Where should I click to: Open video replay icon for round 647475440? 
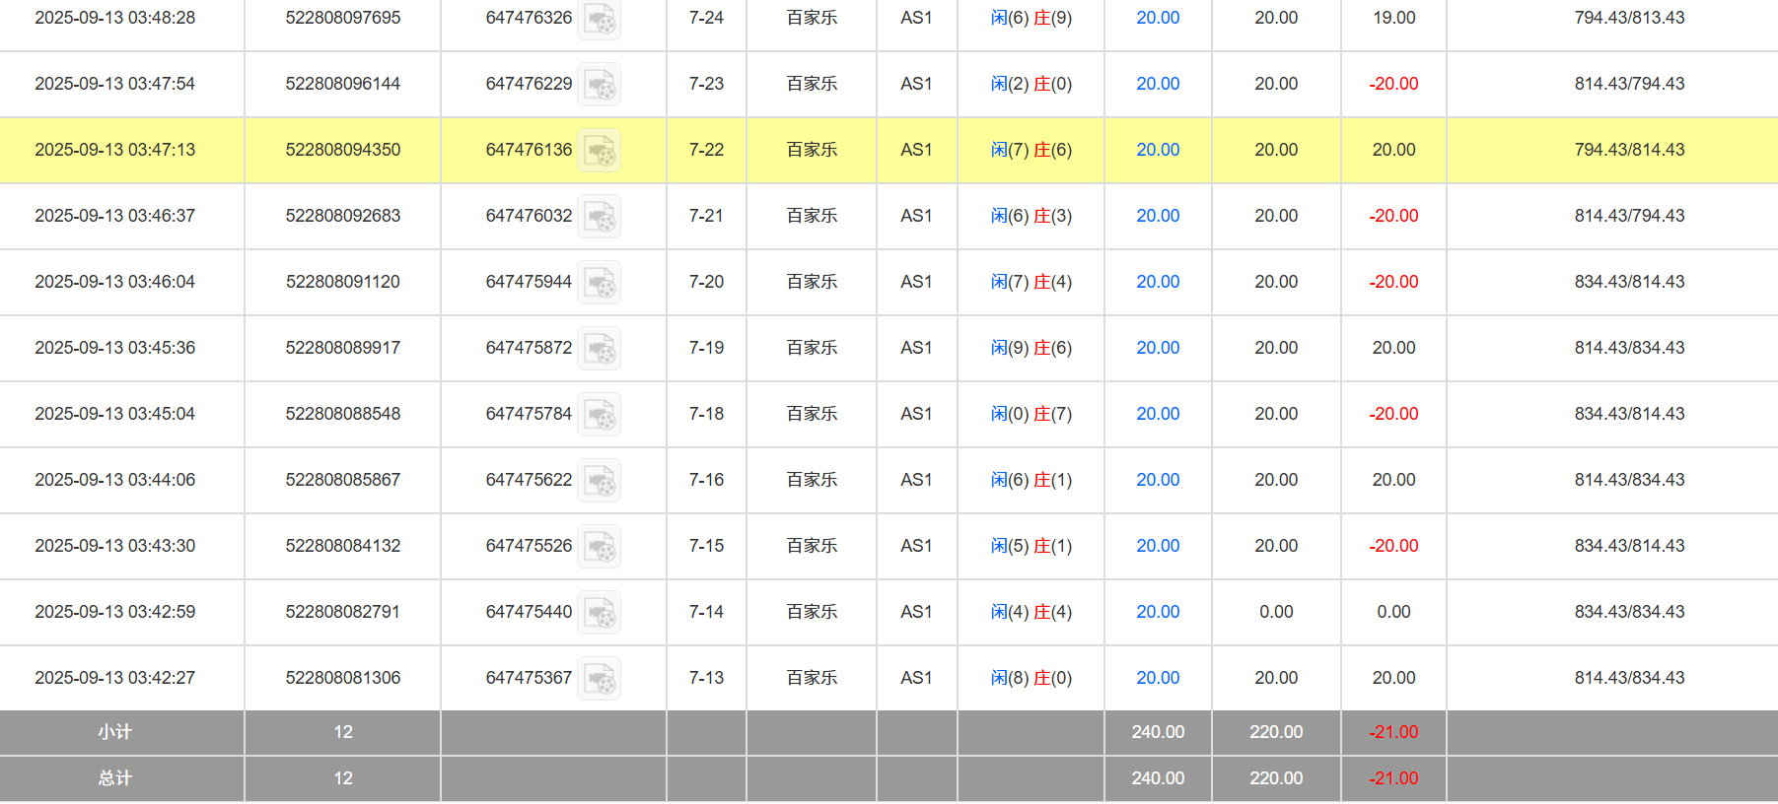click(x=599, y=612)
